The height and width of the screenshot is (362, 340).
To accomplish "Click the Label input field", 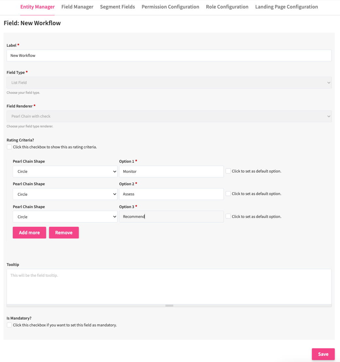I will point(169,56).
